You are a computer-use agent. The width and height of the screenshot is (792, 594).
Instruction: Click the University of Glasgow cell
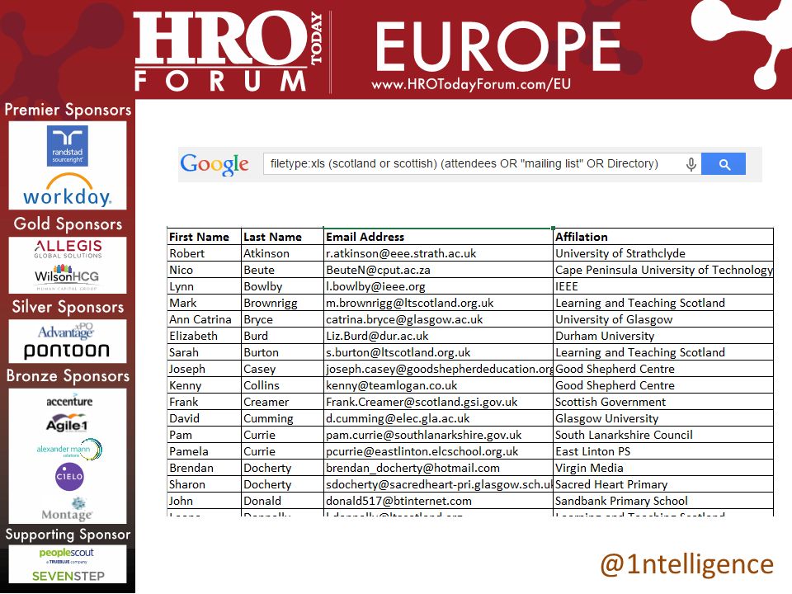[x=663, y=320]
